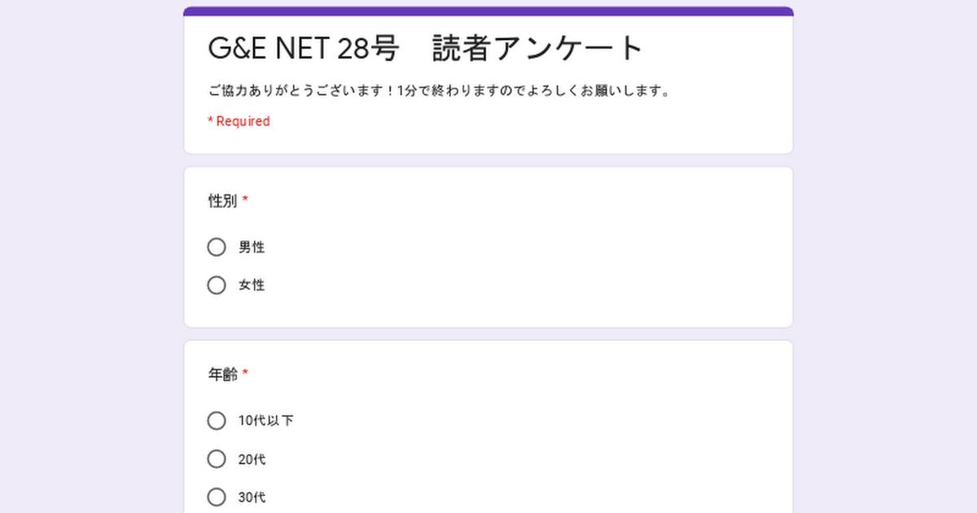
Task: Choose the 20代 age option
Action: [x=217, y=458]
